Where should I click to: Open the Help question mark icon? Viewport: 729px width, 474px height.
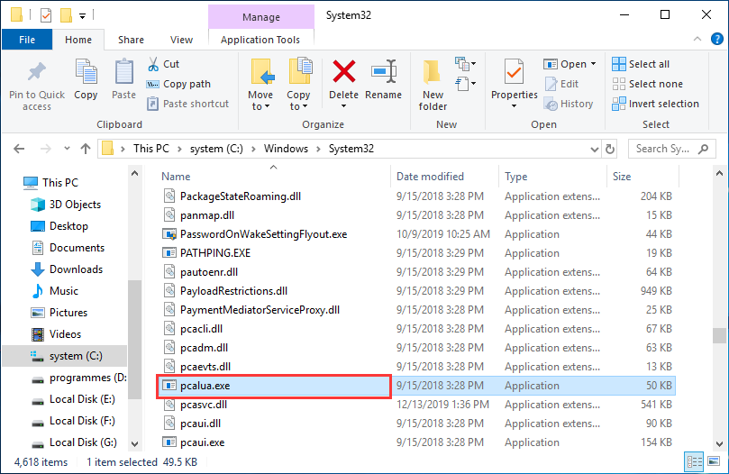[x=717, y=39]
